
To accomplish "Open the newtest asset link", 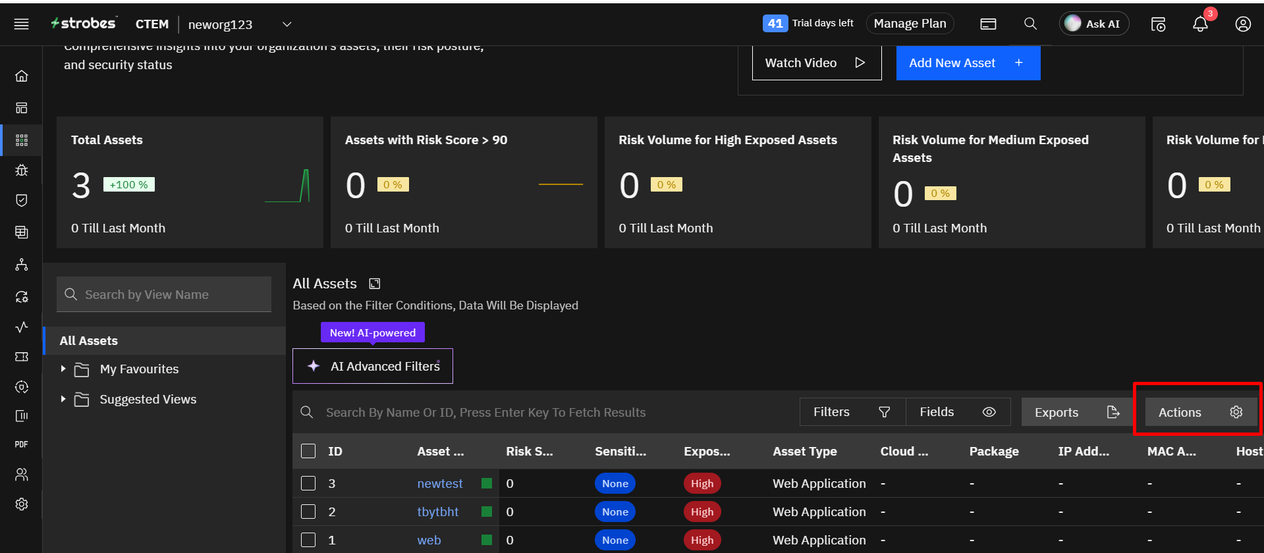I will (x=439, y=483).
